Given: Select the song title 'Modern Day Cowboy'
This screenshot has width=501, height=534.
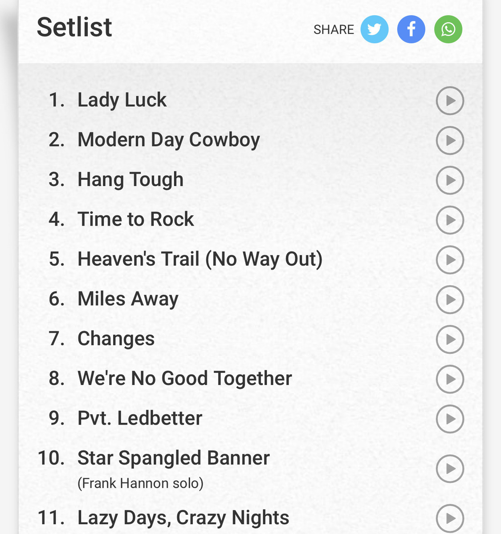Looking at the screenshot, I should click(168, 140).
